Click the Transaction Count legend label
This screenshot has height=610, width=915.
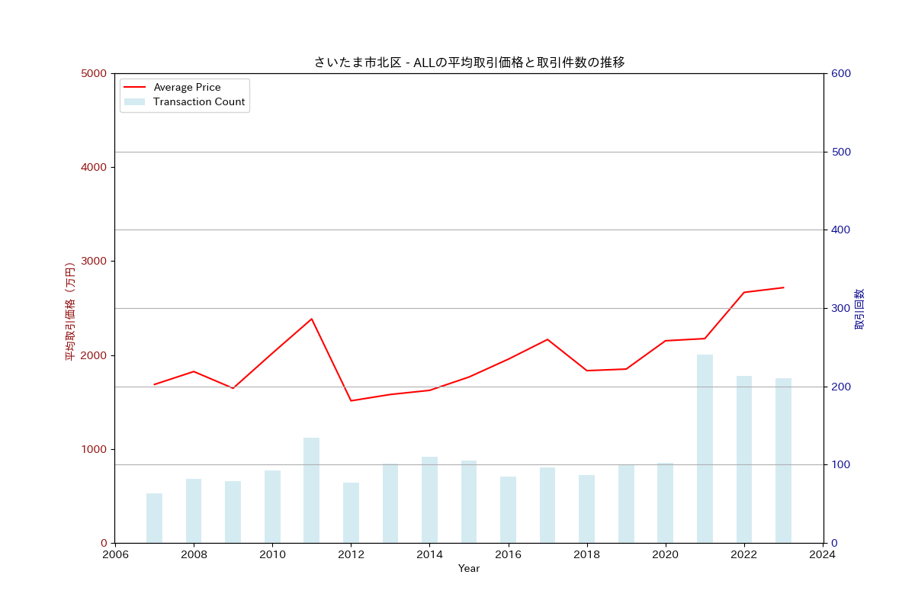pyautogui.click(x=198, y=102)
